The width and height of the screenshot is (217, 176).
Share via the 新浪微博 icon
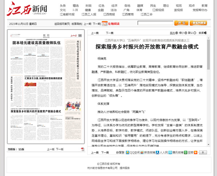click(142, 153)
